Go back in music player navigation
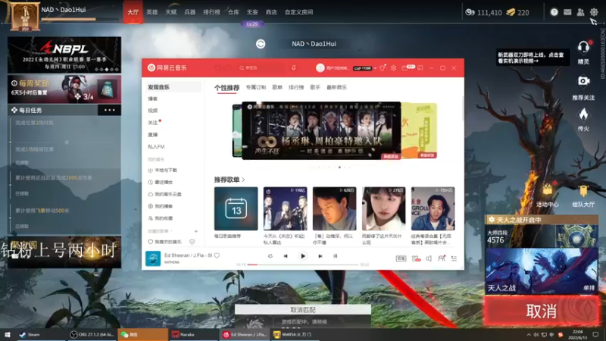The image size is (606, 341). [x=217, y=67]
